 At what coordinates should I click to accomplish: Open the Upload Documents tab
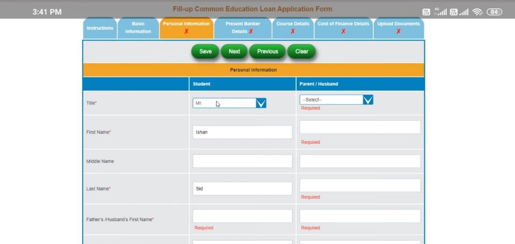click(398, 28)
